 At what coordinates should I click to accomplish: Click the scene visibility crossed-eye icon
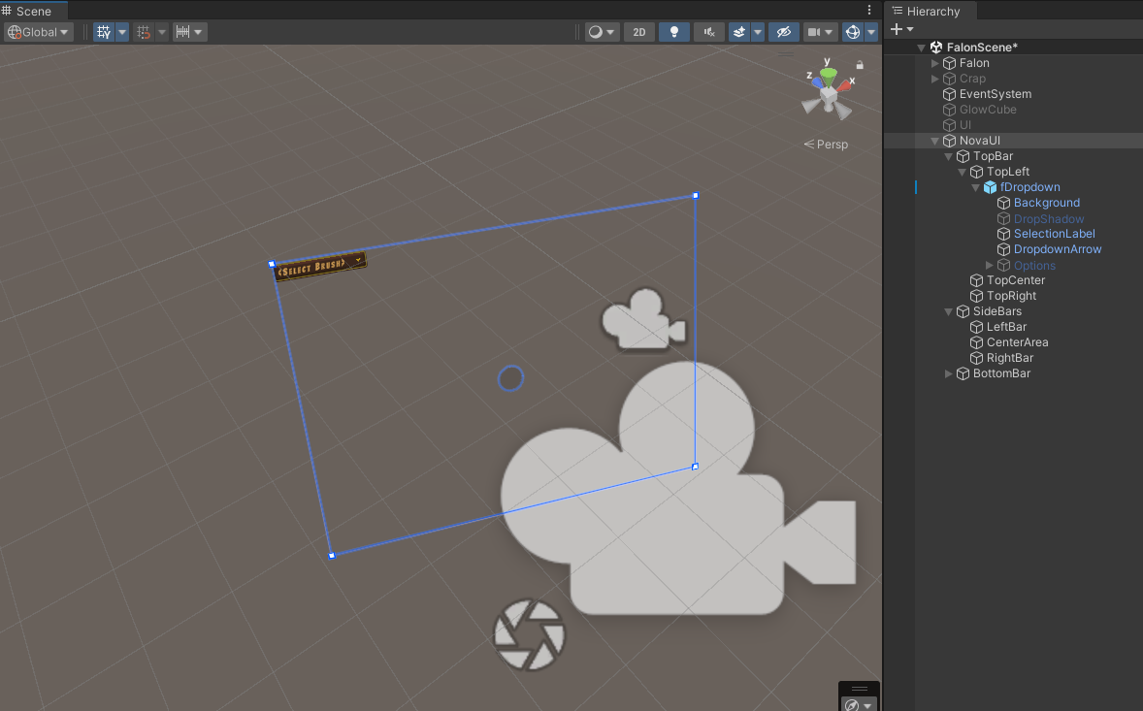coord(782,31)
